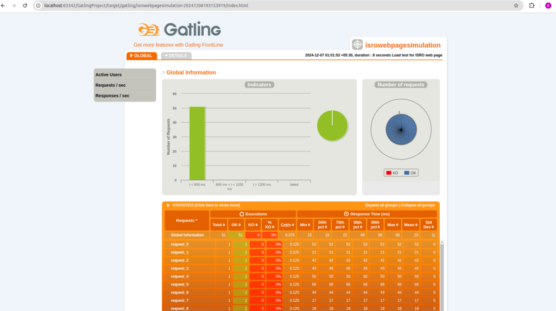Click the isrowebpagesimulation target icon

tap(357, 45)
